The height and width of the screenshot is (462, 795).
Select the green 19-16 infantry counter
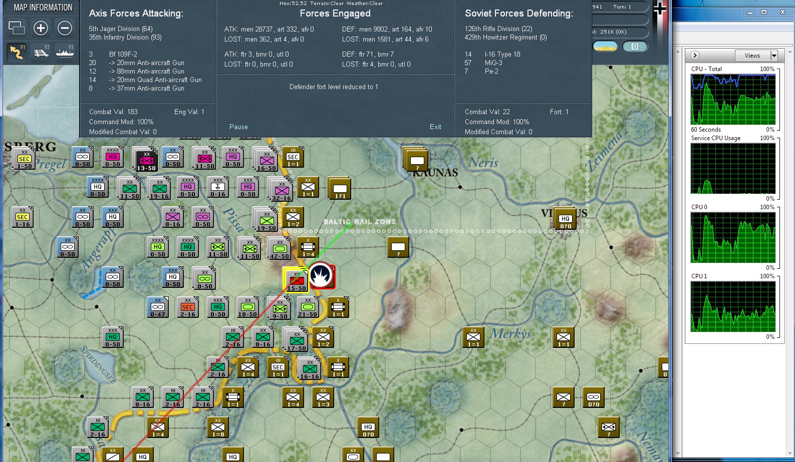(159, 188)
